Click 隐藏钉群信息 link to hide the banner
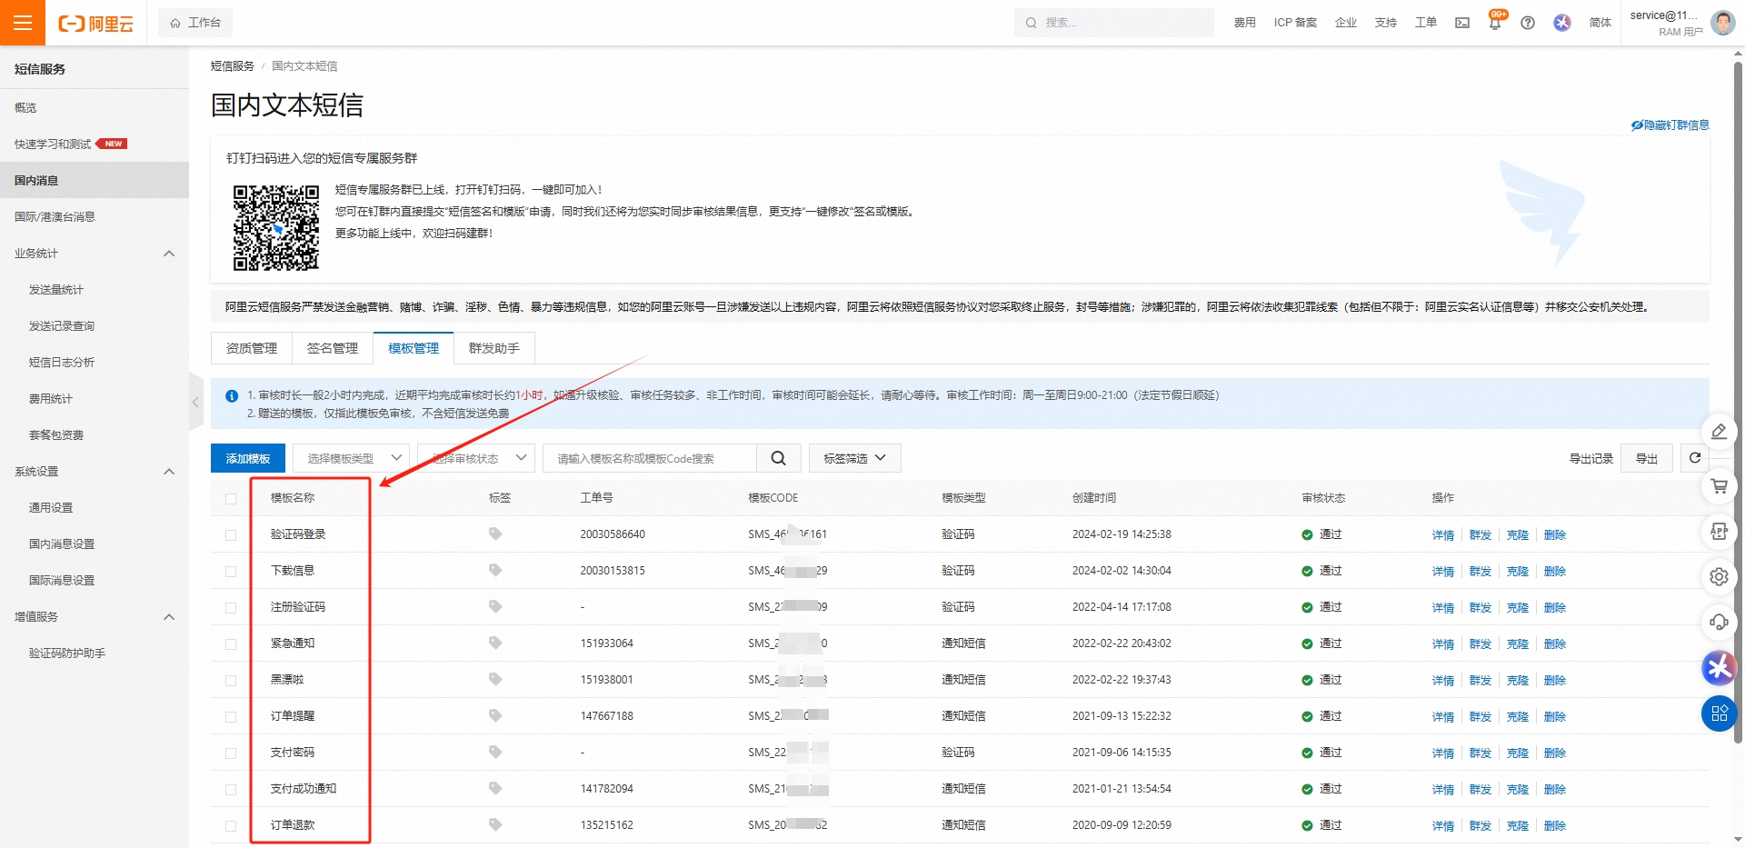 (x=1670, y=125)
